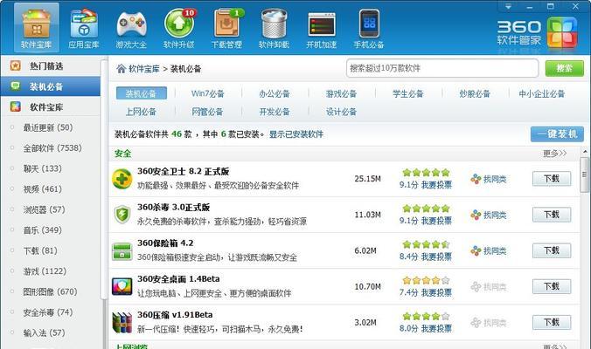Select the 中小企业必备 category tab
The width and height of the screenshot is (591, 349).
point(542,93)
